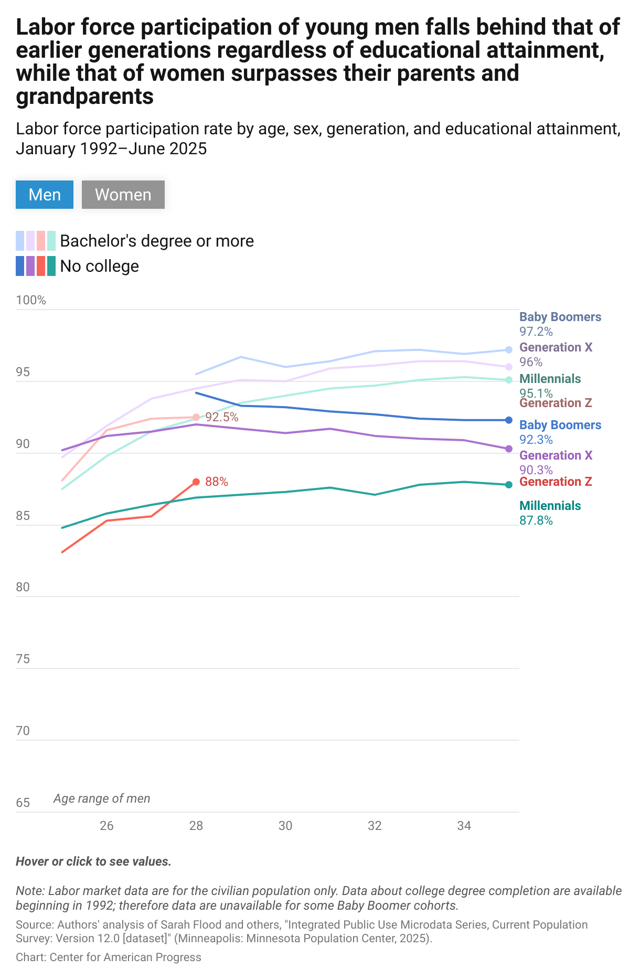Screen dimensions: 640x980
Task: Click the Generation Z 92.5% endpoint dot
Action: point(196,417)
